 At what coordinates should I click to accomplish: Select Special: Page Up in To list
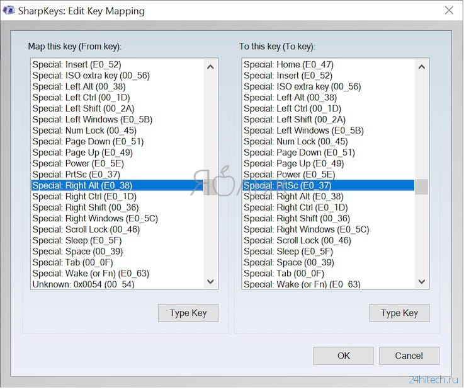(329, 163)
